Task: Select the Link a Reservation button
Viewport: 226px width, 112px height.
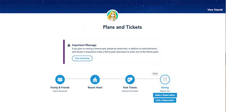Action: pos(165,100)
